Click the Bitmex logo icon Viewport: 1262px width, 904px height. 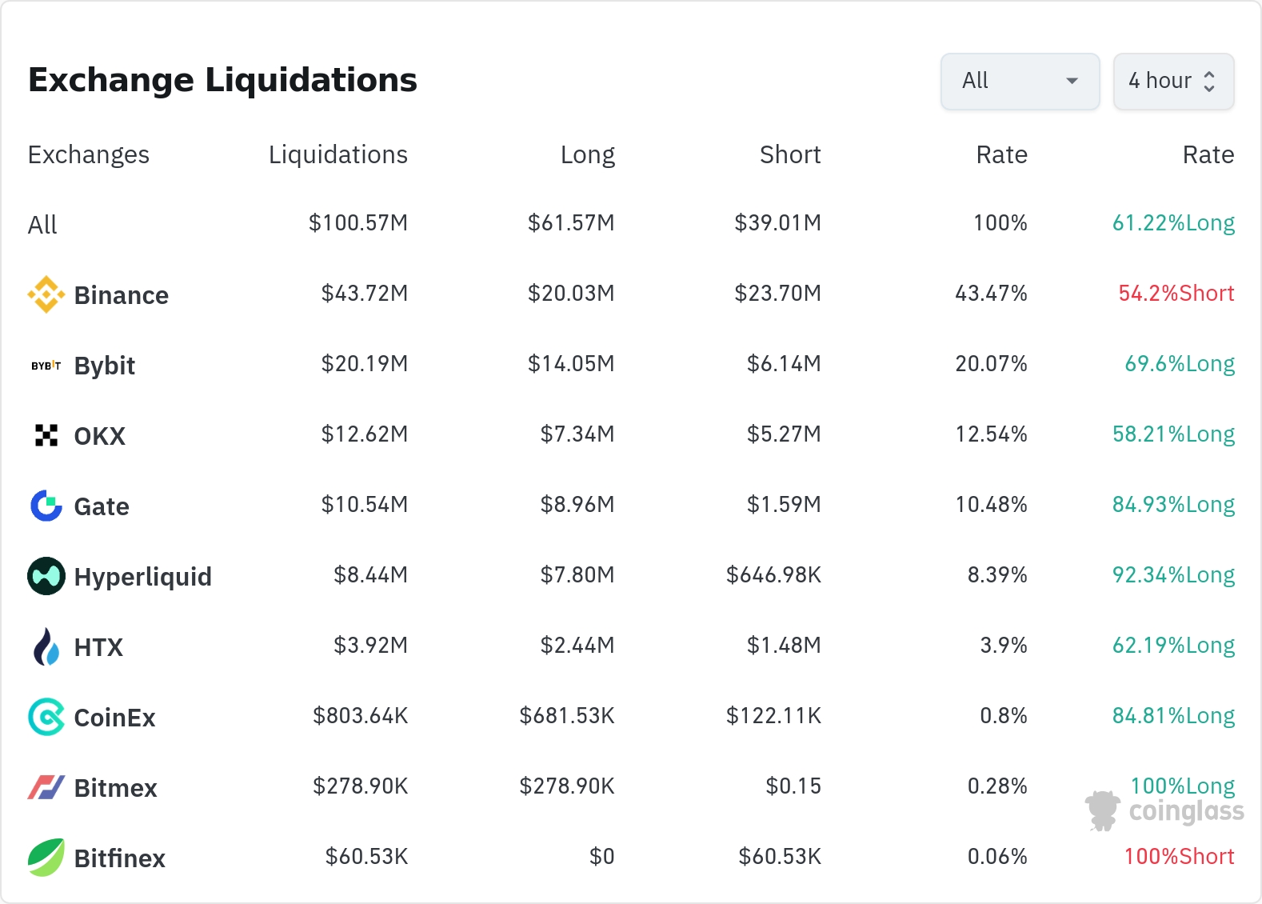pyautogui.click(x=46, y=787)
